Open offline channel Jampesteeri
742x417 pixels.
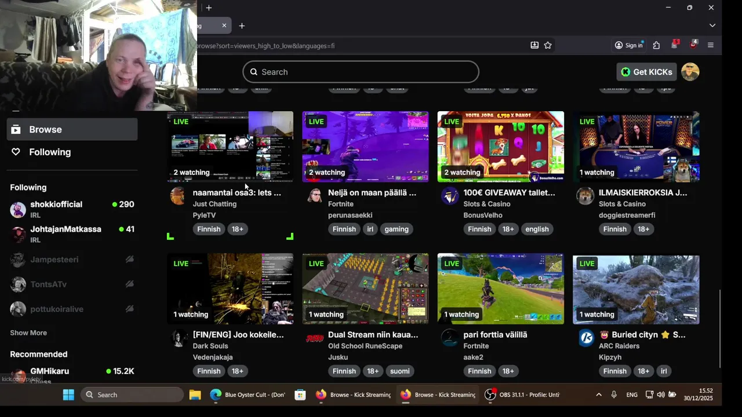coord(72,259)
